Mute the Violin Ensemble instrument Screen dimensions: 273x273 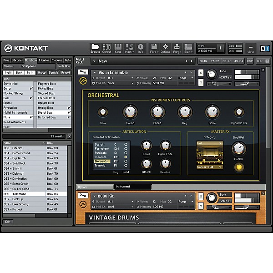coord(201,82)
